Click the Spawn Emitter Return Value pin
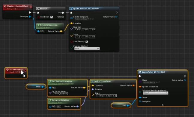Viewport: 194px width, 117px height. (x=116, y=17)
